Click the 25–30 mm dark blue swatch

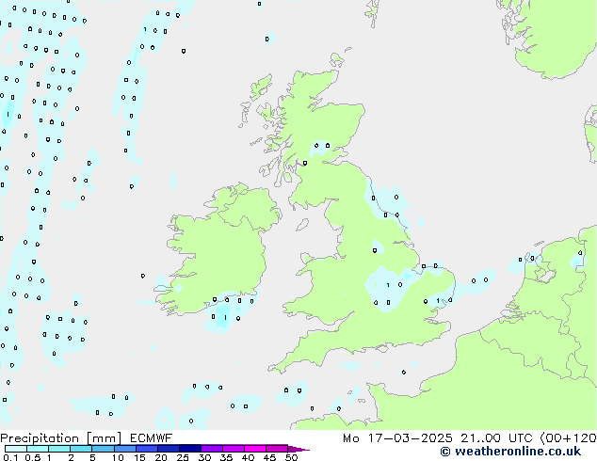(x=189, y=449)
